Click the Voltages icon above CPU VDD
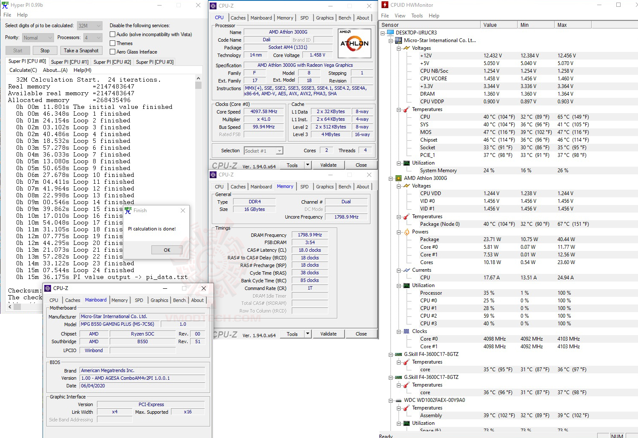Screen dimensions: 638x438 click(x=407, y=186)
